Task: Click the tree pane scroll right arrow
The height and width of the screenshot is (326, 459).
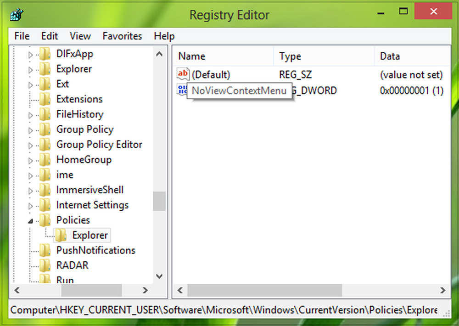Action: [145, 290]
